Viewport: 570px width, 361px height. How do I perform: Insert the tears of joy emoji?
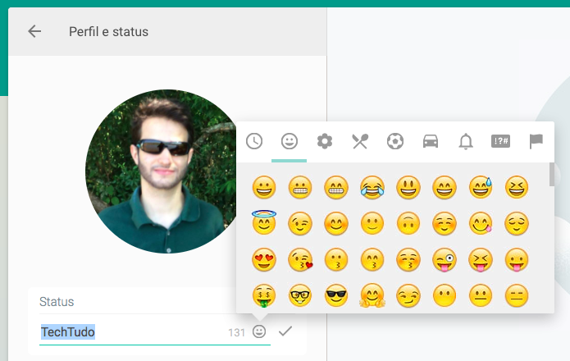(372, 187)
